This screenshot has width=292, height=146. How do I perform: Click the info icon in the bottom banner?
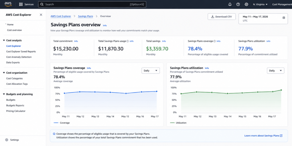54,134
